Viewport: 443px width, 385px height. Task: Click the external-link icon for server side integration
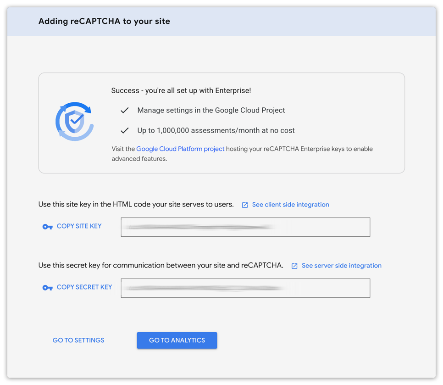[294, 266]
